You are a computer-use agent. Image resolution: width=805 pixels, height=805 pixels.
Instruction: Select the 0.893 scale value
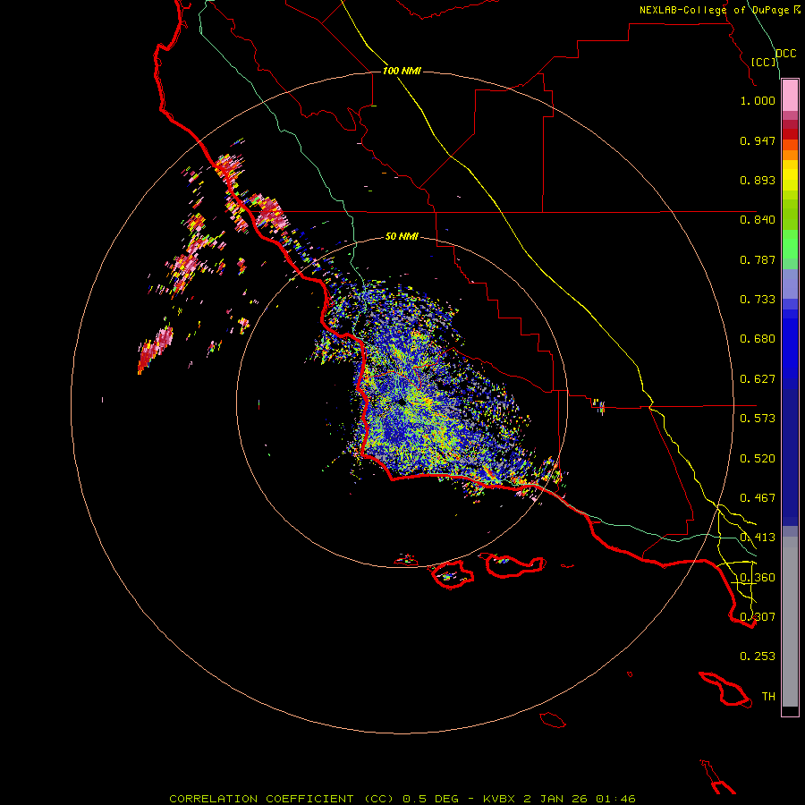tap(758, 180)
